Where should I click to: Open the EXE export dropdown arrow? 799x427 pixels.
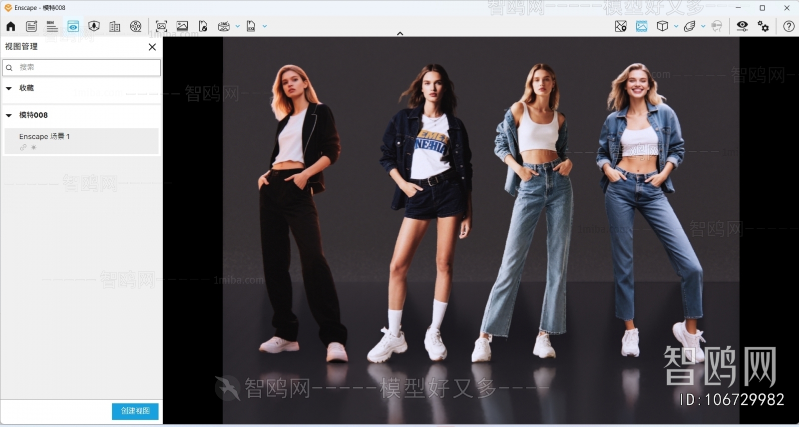tap(265, 26)
